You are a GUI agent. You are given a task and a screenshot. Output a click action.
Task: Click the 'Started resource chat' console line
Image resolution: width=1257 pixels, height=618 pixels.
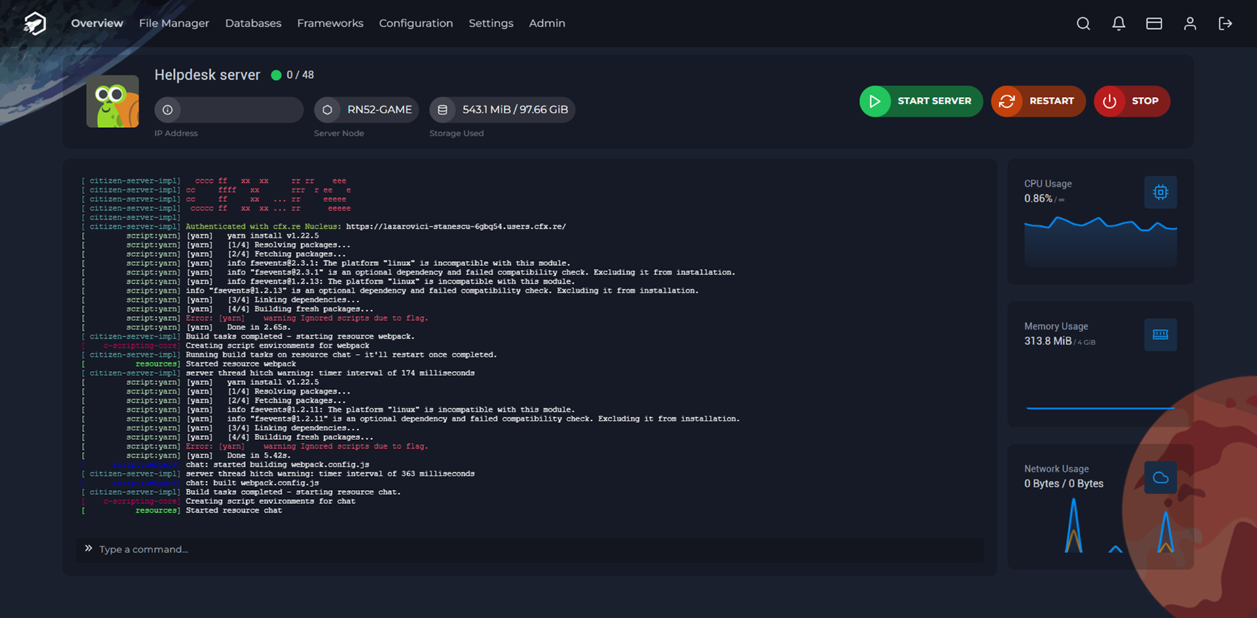234,510
